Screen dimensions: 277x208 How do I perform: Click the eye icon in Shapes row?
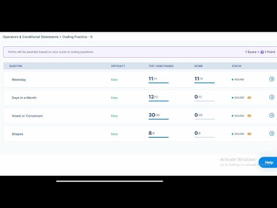pos(249,134)
